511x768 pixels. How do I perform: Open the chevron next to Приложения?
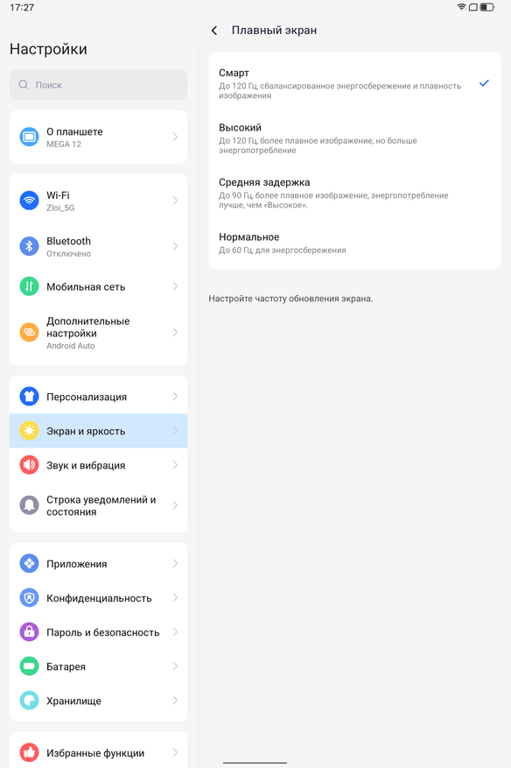tap(175, 563)
